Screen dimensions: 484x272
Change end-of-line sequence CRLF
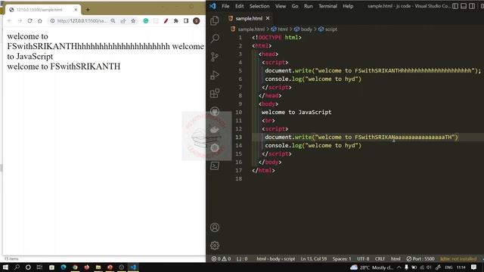380,258
